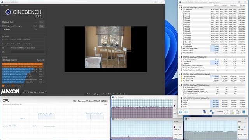
Task: Toggle Details checkbox in Cinebench ranking
Action: coord(43,60)
